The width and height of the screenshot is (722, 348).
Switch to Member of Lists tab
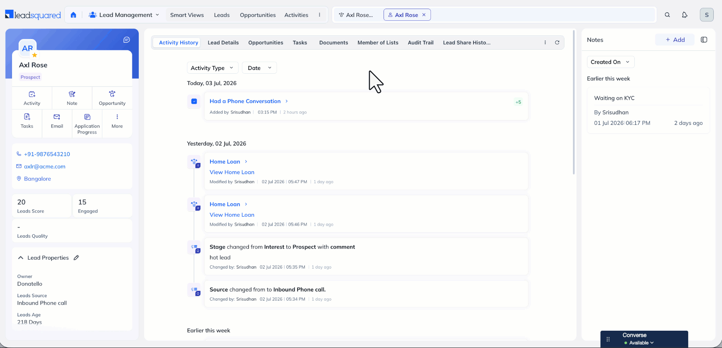point(378,43)
